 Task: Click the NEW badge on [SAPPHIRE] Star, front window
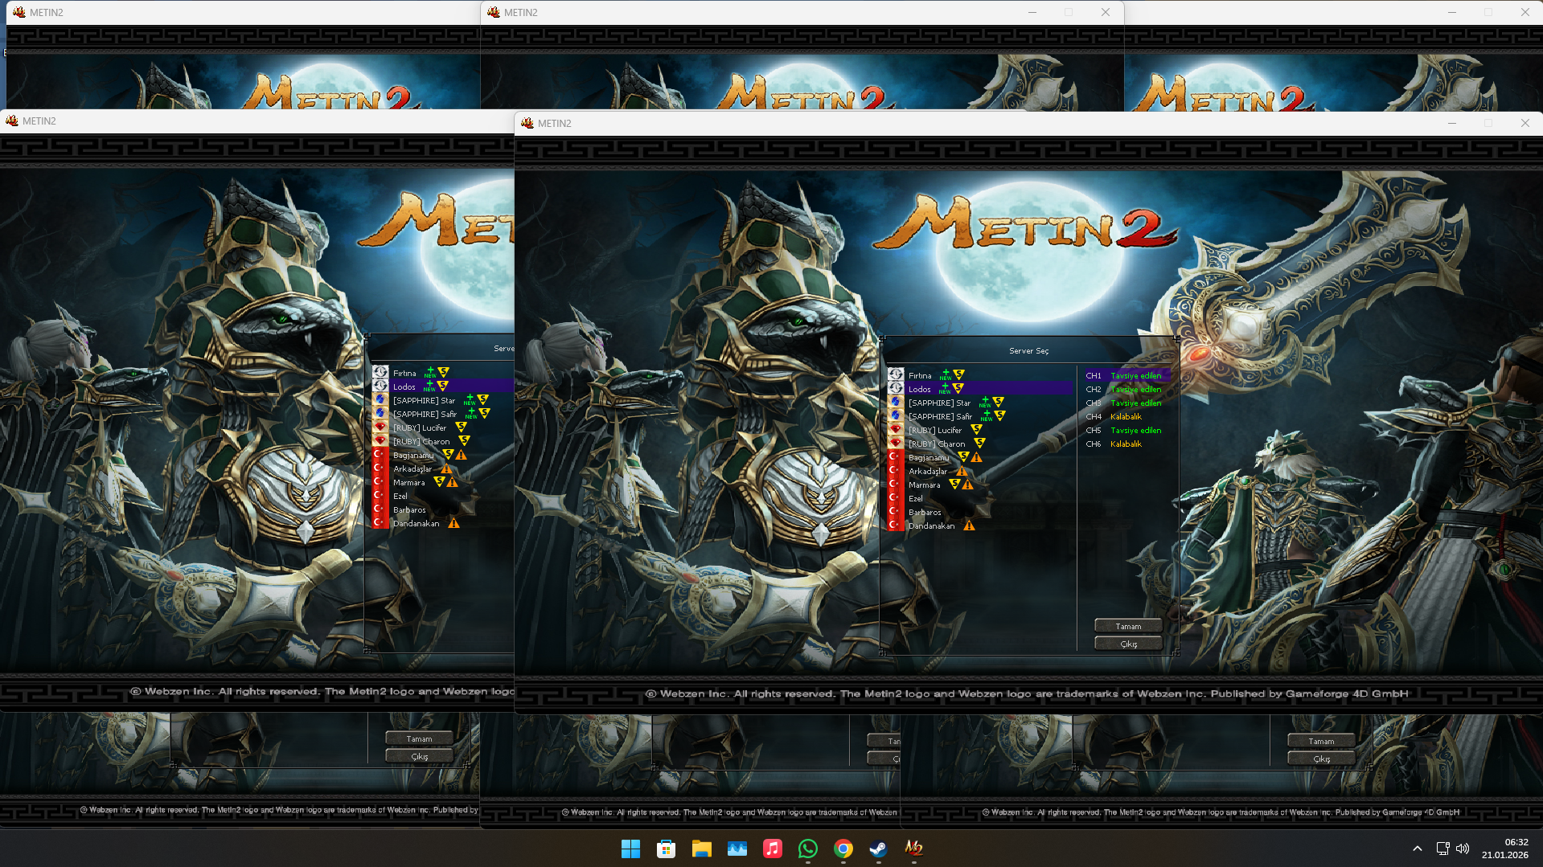(x=985, y=403)
